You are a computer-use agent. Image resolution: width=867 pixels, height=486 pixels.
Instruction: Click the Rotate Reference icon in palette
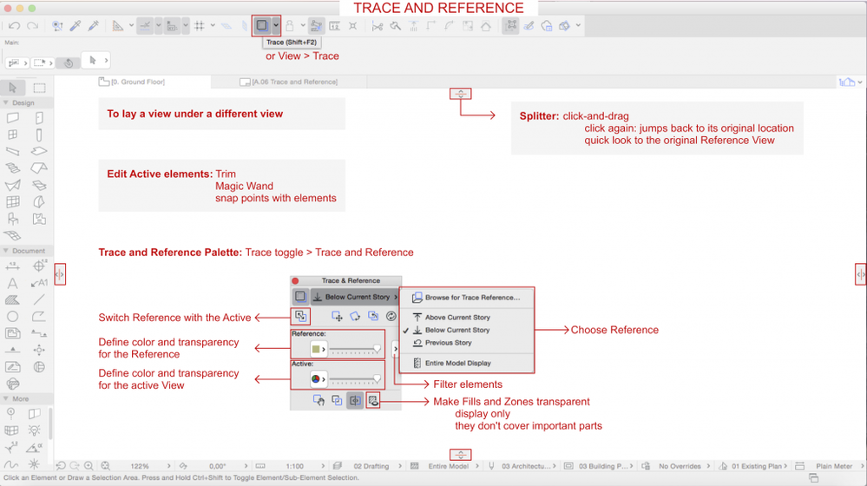pos(355,316)
